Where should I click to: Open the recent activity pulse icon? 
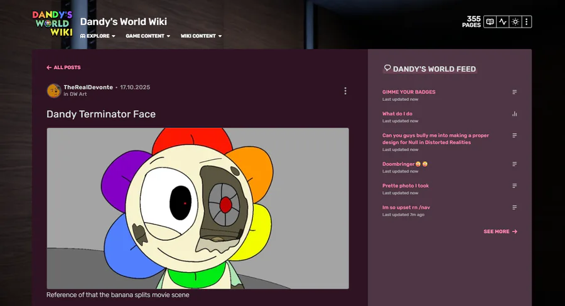[x=502, y=21]
